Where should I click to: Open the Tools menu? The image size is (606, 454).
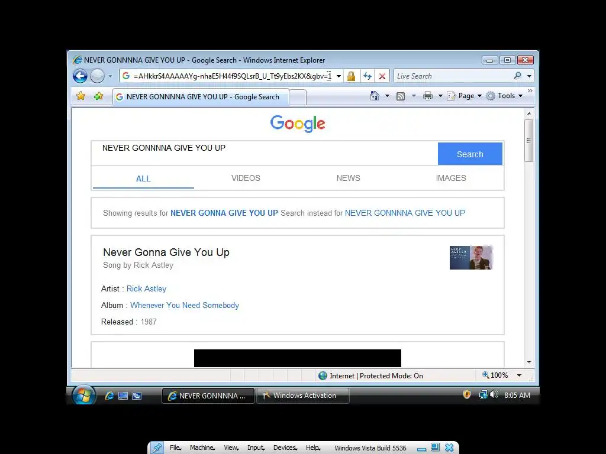coord(504,96)
